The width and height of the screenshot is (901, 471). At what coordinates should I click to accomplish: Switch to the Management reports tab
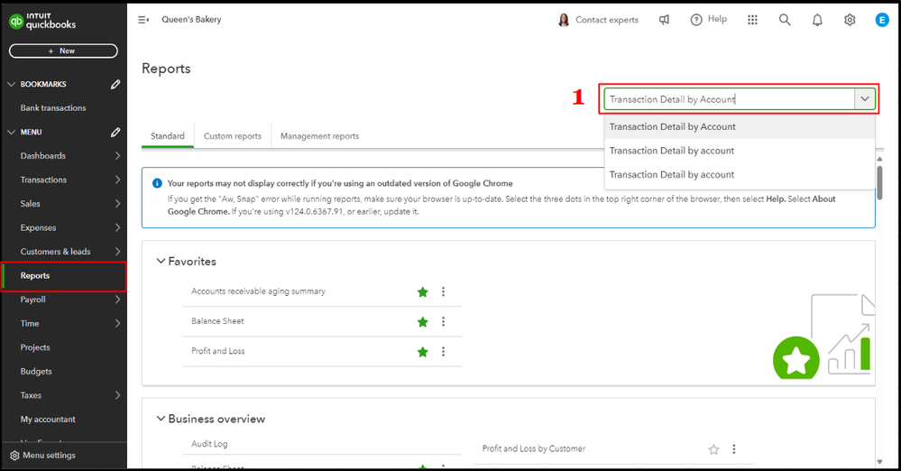319,136
